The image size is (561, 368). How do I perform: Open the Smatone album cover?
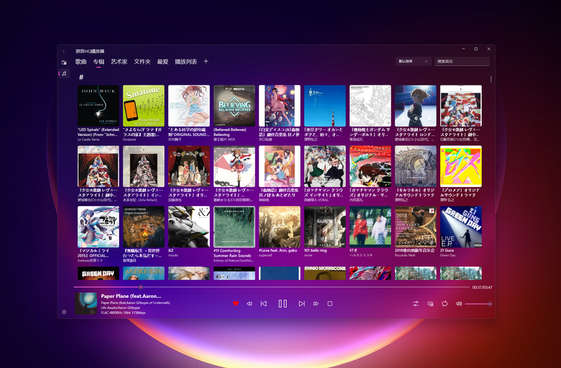[144, 106]
